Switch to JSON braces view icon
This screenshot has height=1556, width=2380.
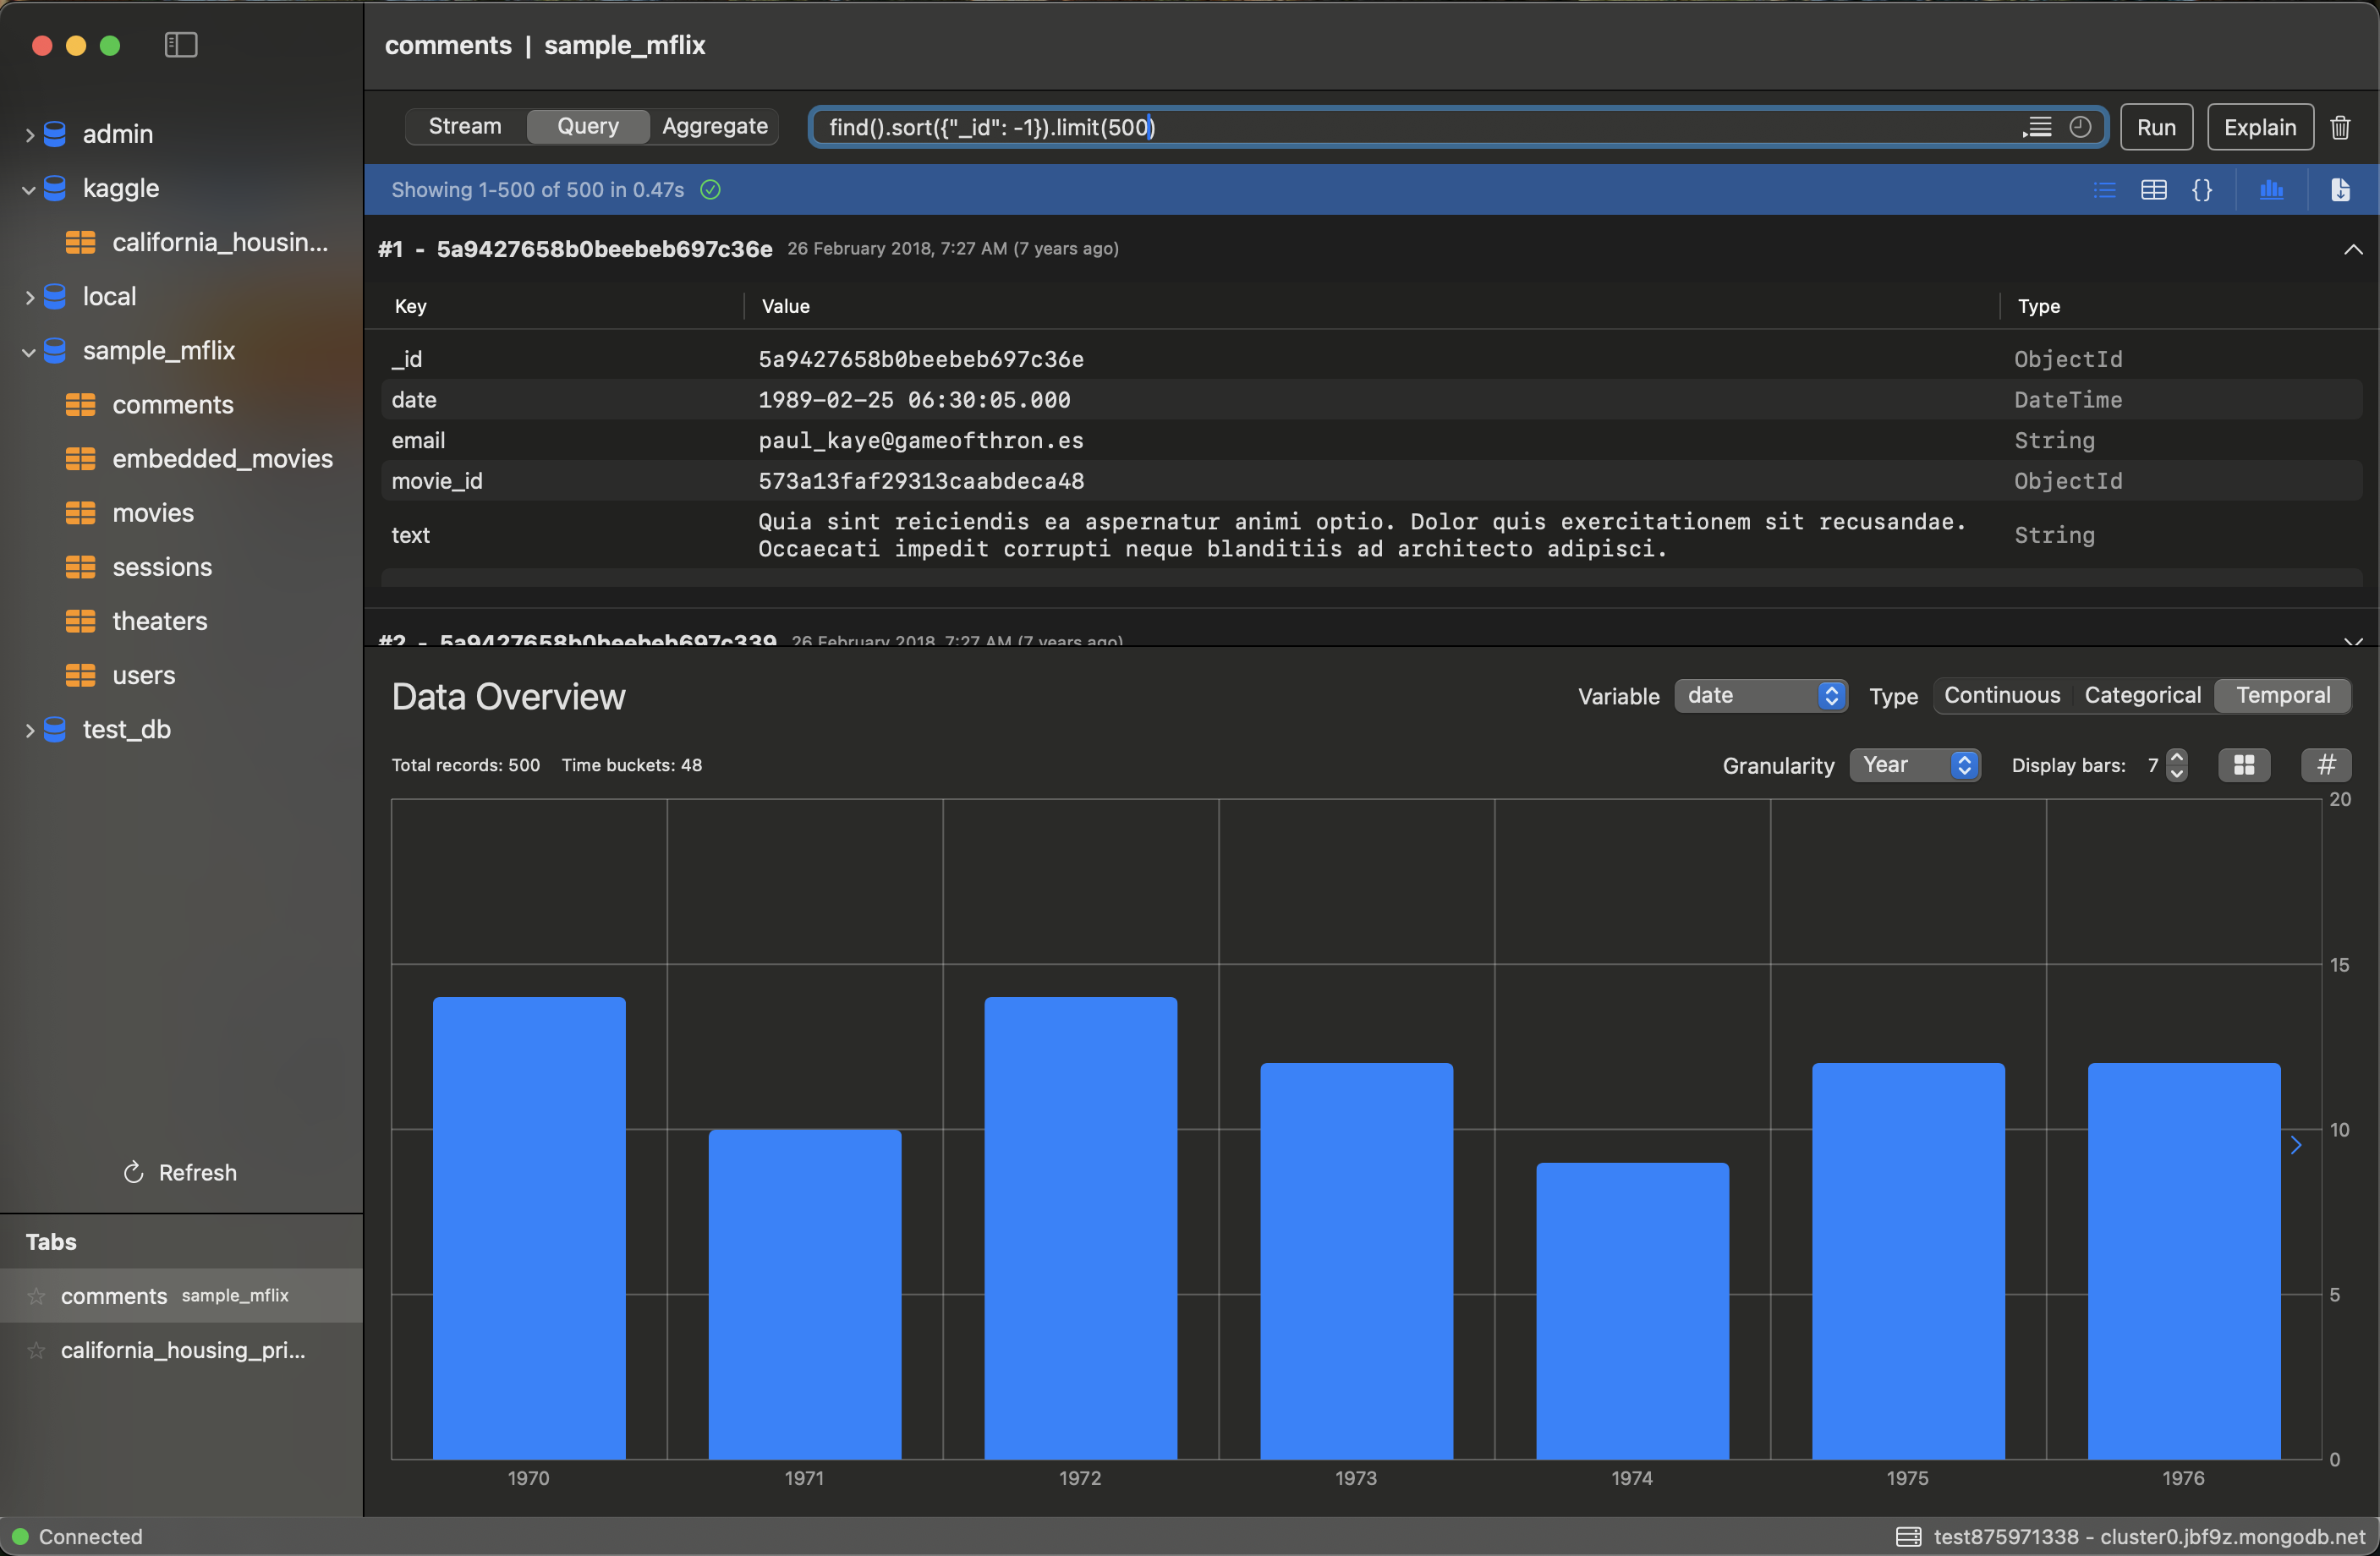2201,190
